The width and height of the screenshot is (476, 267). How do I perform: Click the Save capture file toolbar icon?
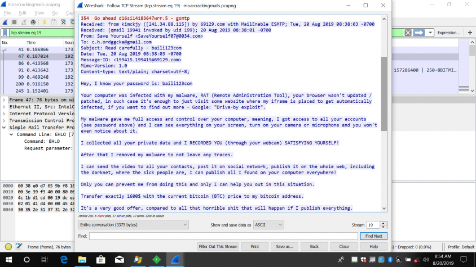tap(54, 22)
